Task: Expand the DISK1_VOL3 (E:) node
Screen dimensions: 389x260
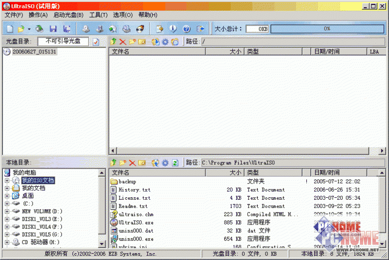Action: (x=7, y=219)
